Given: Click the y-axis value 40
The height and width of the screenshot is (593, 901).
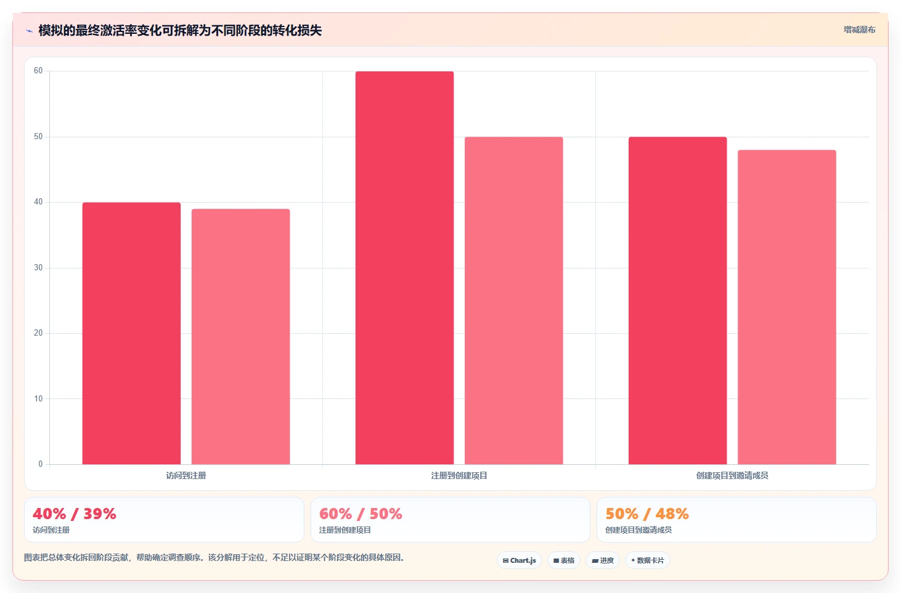Looking at the screenshot, I should click(x=38, y=202).
